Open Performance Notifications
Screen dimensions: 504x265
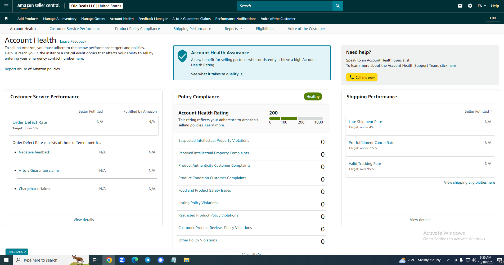236,19
